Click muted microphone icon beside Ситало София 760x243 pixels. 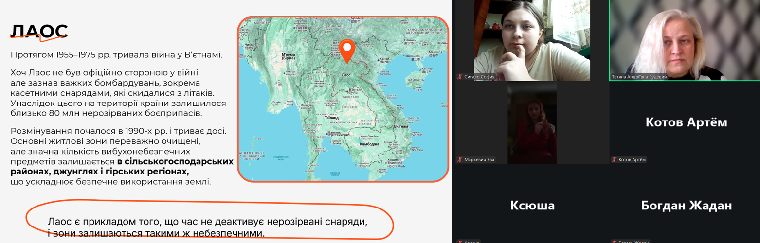pyautogui.click(x=460, y=77)
